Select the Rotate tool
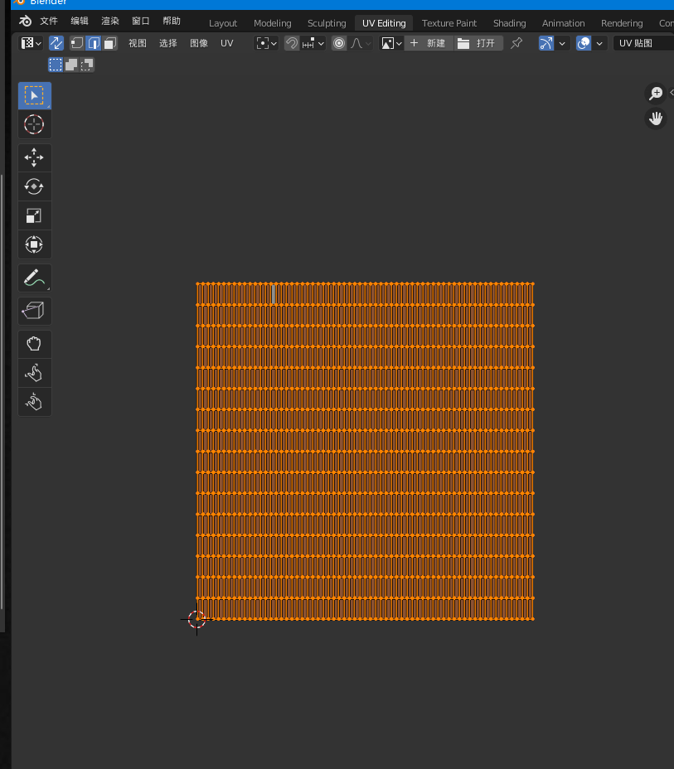 tap(34, 186)
